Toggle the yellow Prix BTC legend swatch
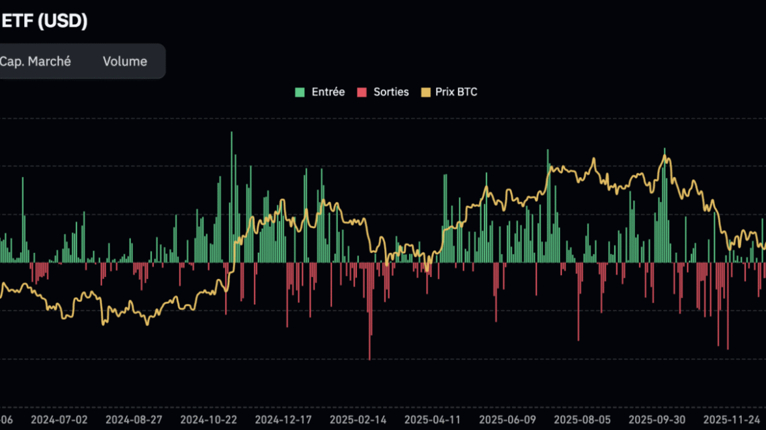Screen dimensions: 766x430 pos(426,92)
